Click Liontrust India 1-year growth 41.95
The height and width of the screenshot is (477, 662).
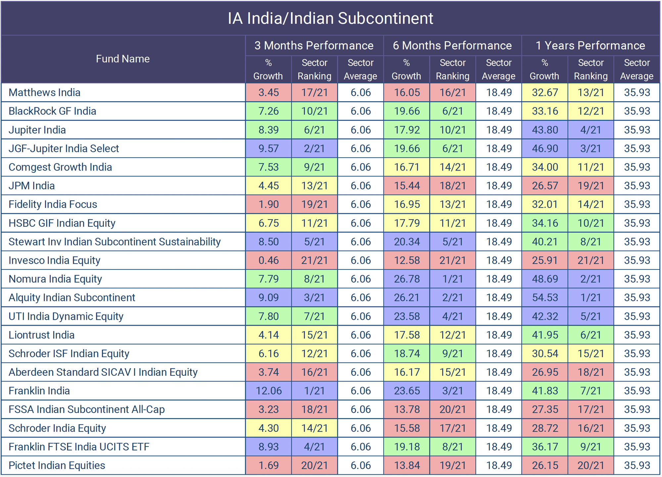click(545, 335)
